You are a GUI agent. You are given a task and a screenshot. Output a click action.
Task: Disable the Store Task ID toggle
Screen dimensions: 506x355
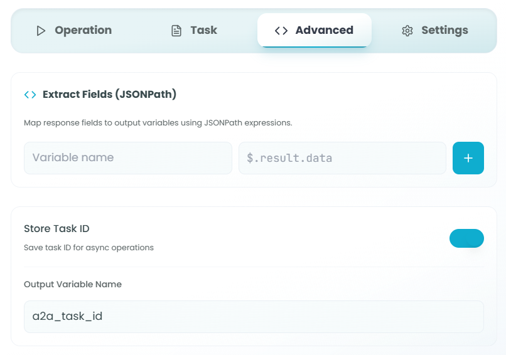(x=466, y=238)
